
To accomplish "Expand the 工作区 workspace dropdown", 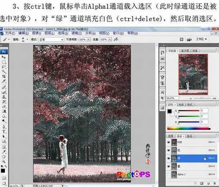I will pyautogui.click(x=201, y=39).
